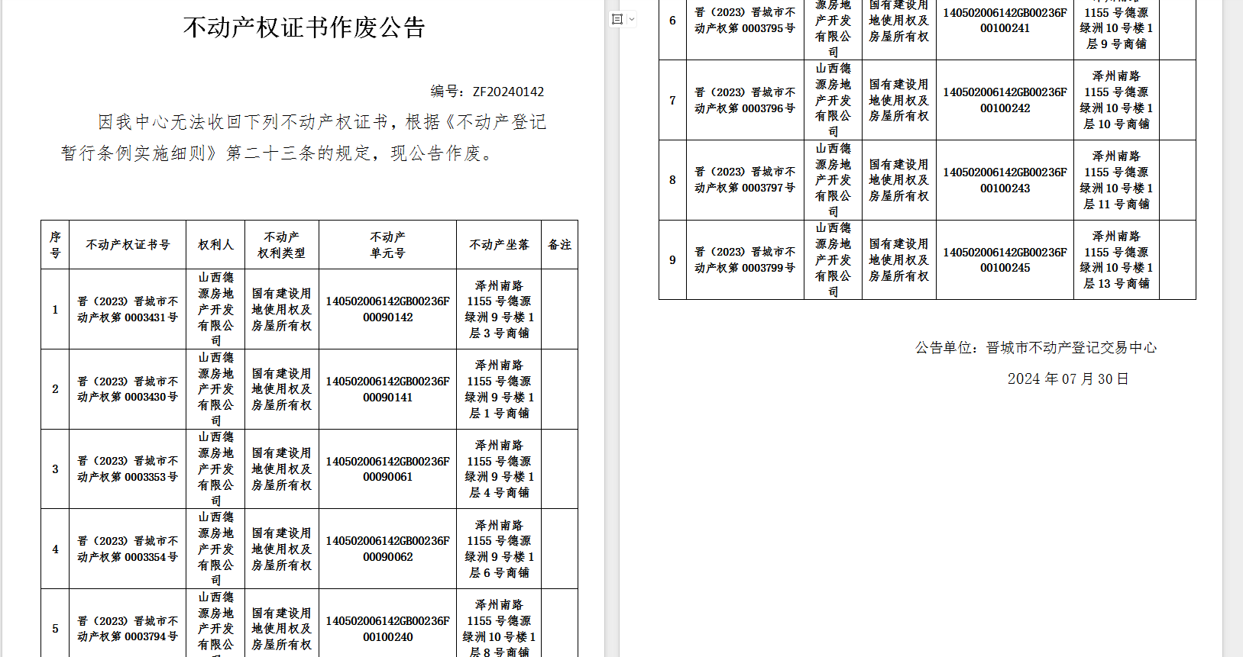
Task: Click the 不动产权证书号 column header
Action: pyautogui.click(x=128, y=245)
